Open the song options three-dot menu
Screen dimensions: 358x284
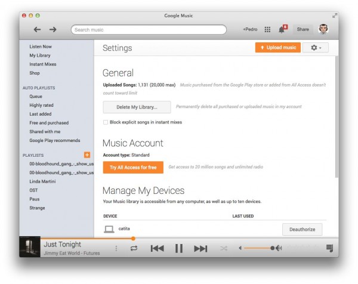coord(116,248)
